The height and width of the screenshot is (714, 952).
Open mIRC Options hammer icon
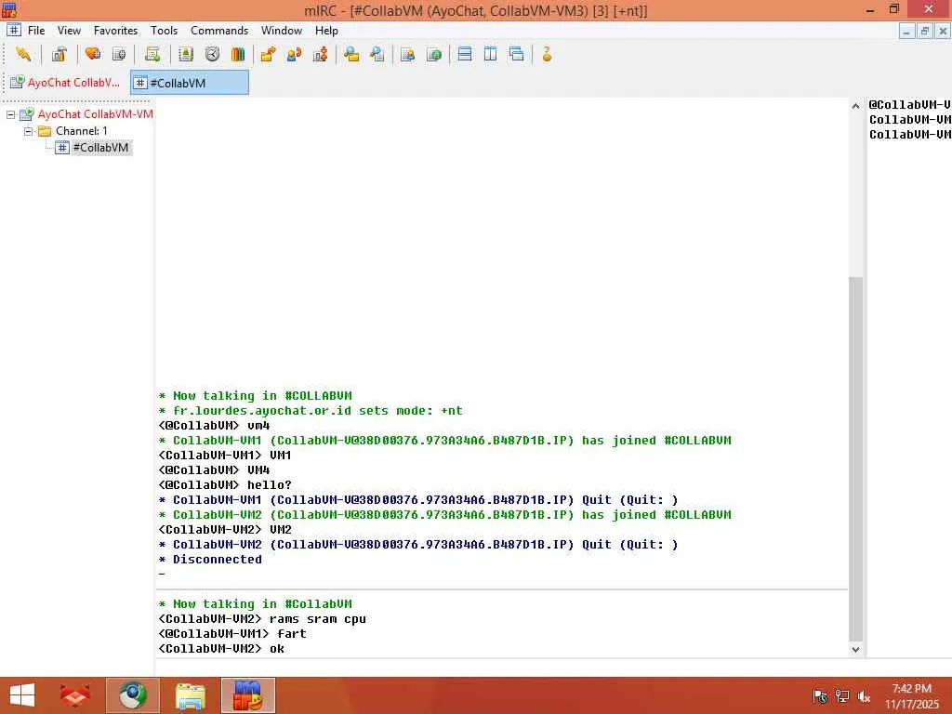coord(59,55)
